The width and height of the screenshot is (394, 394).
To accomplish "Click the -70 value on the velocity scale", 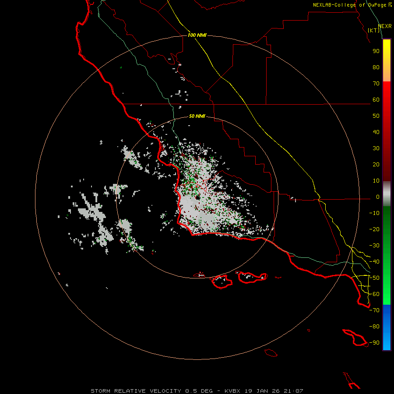I will point(374,310).
